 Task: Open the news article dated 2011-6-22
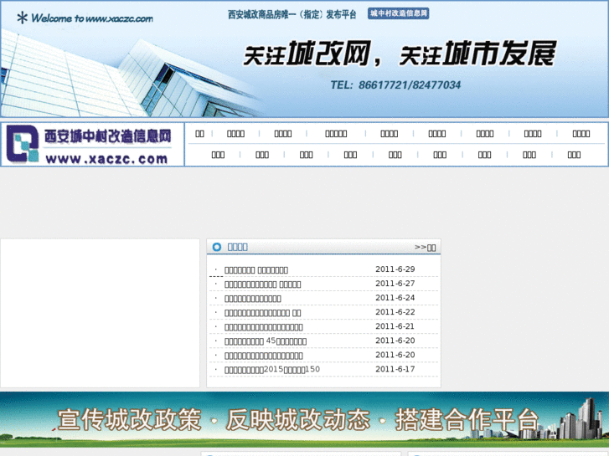tap(262, 313)
